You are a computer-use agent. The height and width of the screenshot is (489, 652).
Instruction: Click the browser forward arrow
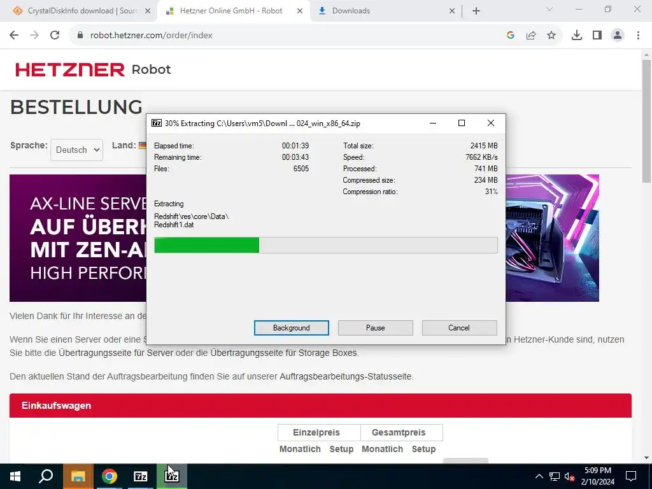click(x=34, y=36)
